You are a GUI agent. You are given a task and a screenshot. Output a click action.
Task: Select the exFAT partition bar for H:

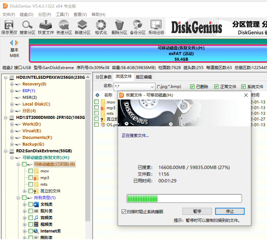click(148, 54)
